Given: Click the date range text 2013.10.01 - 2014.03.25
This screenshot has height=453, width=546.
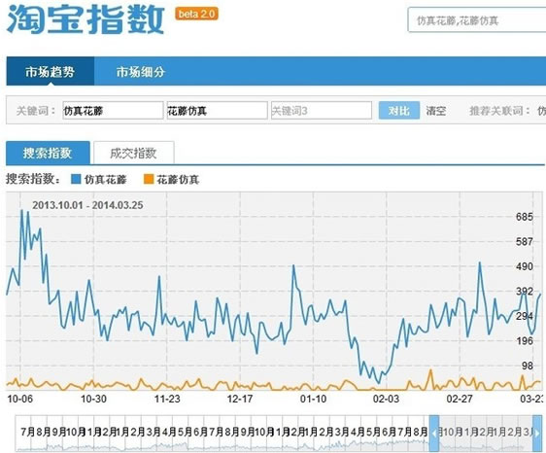Looking at the screenshot, I should 87,205.
